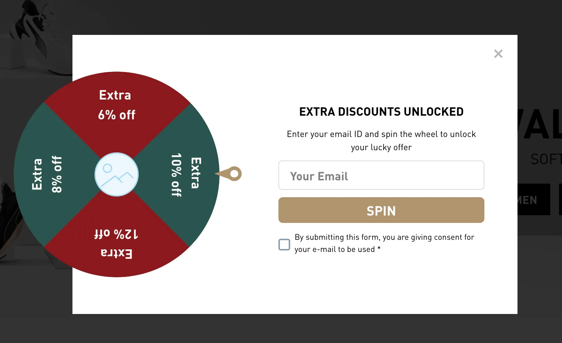Click the partially hidden MEN button
Screen dimensions: 562x343
533,200
